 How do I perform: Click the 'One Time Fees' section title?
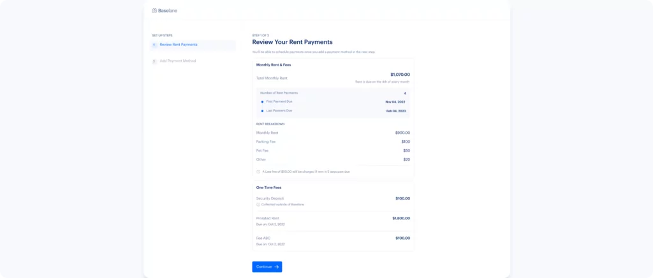[268, 187]
